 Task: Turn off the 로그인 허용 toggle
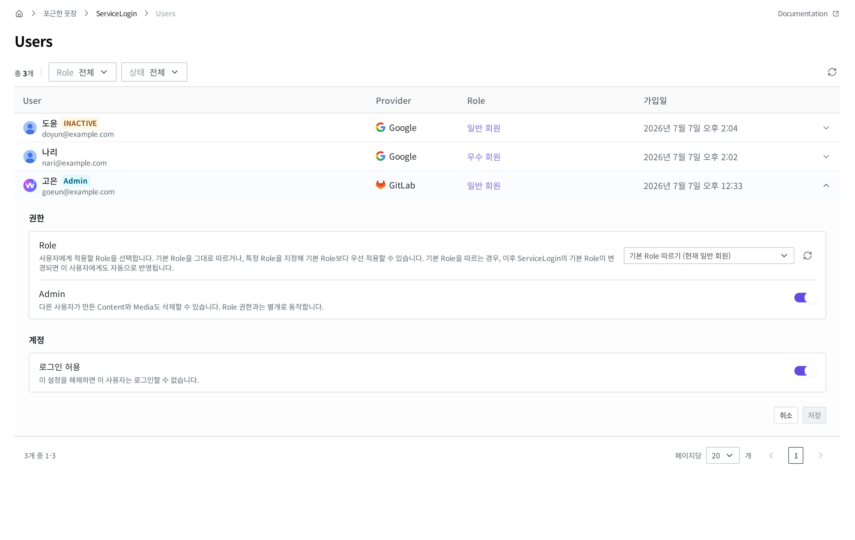(805, 371)
